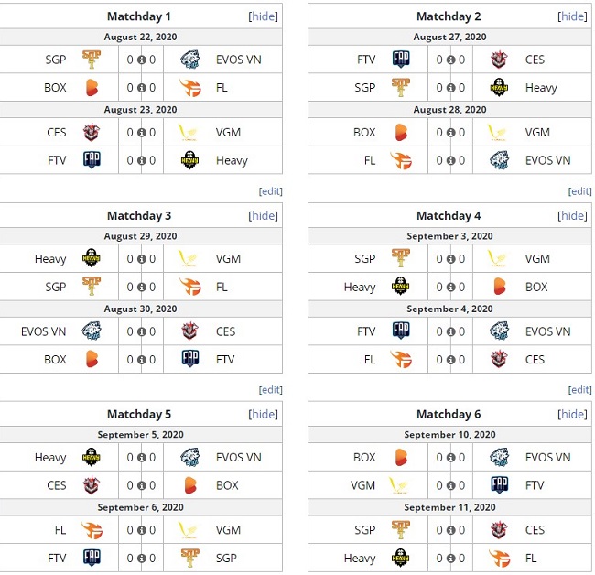Click the FTV team logo in Matchday 6
595x575 pixels.
click(x=500, y=485)
